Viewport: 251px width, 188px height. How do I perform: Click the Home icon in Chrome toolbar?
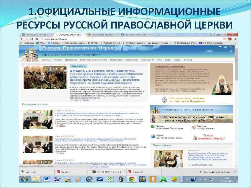(37, 39)
